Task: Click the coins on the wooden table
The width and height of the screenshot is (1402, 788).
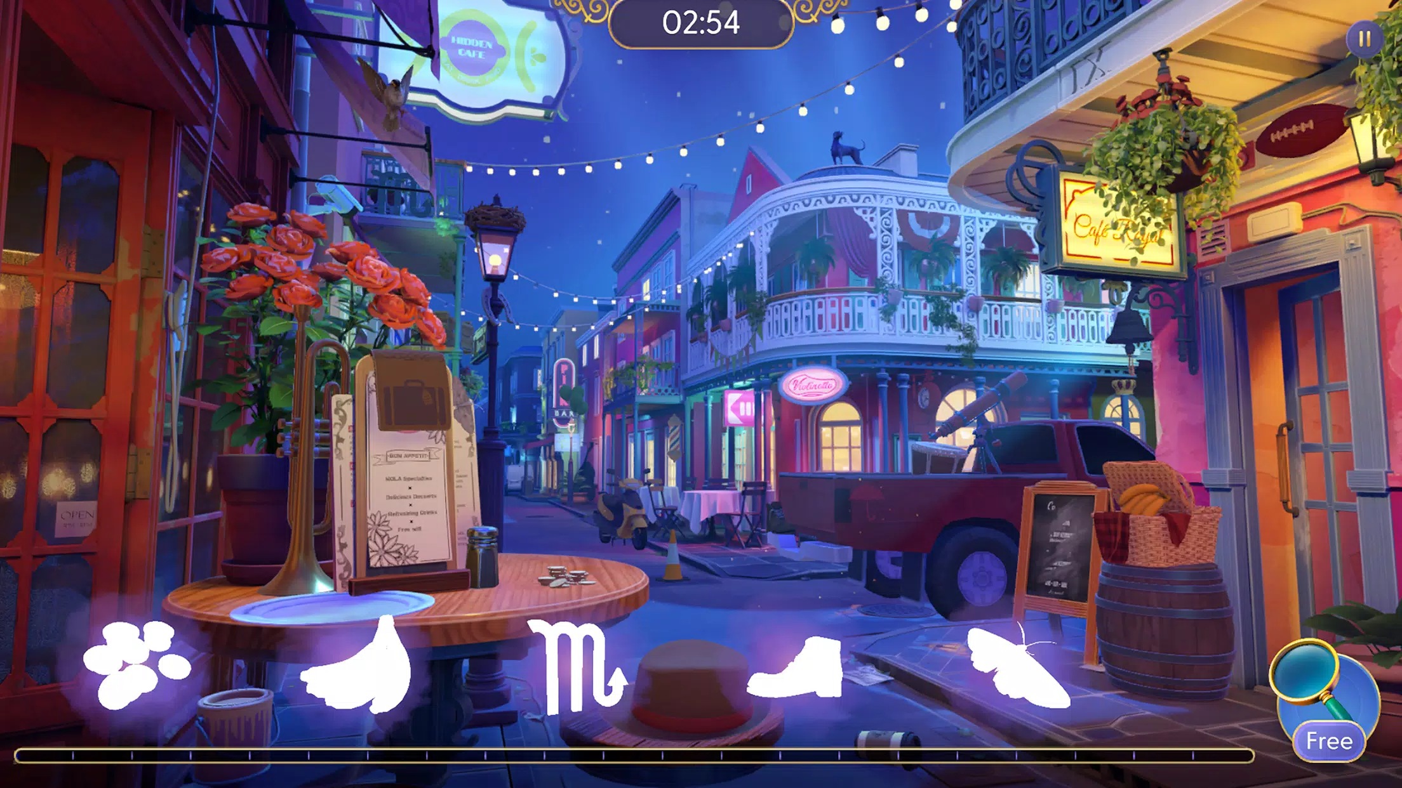Action: (566, 577)
